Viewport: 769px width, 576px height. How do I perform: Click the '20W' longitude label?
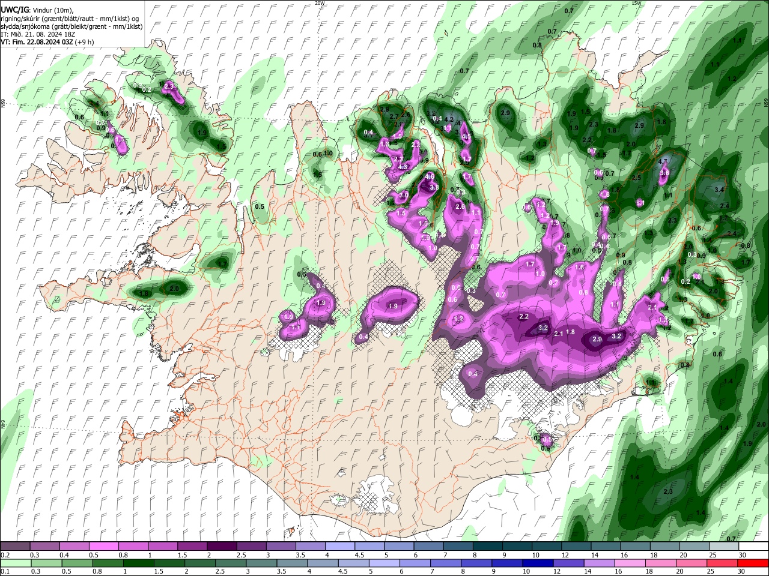[x=320, y=3]
